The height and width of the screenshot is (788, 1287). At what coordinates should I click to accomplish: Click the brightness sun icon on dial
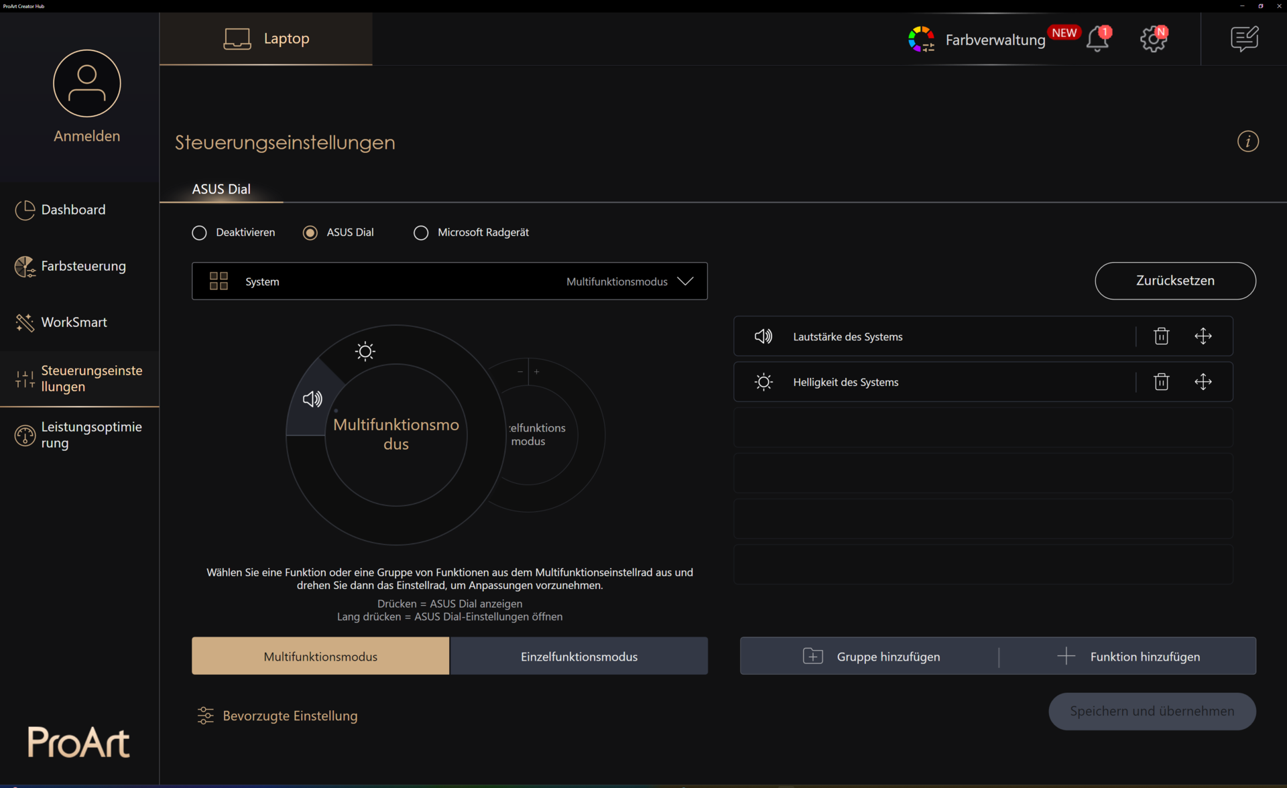coord(365,351)
